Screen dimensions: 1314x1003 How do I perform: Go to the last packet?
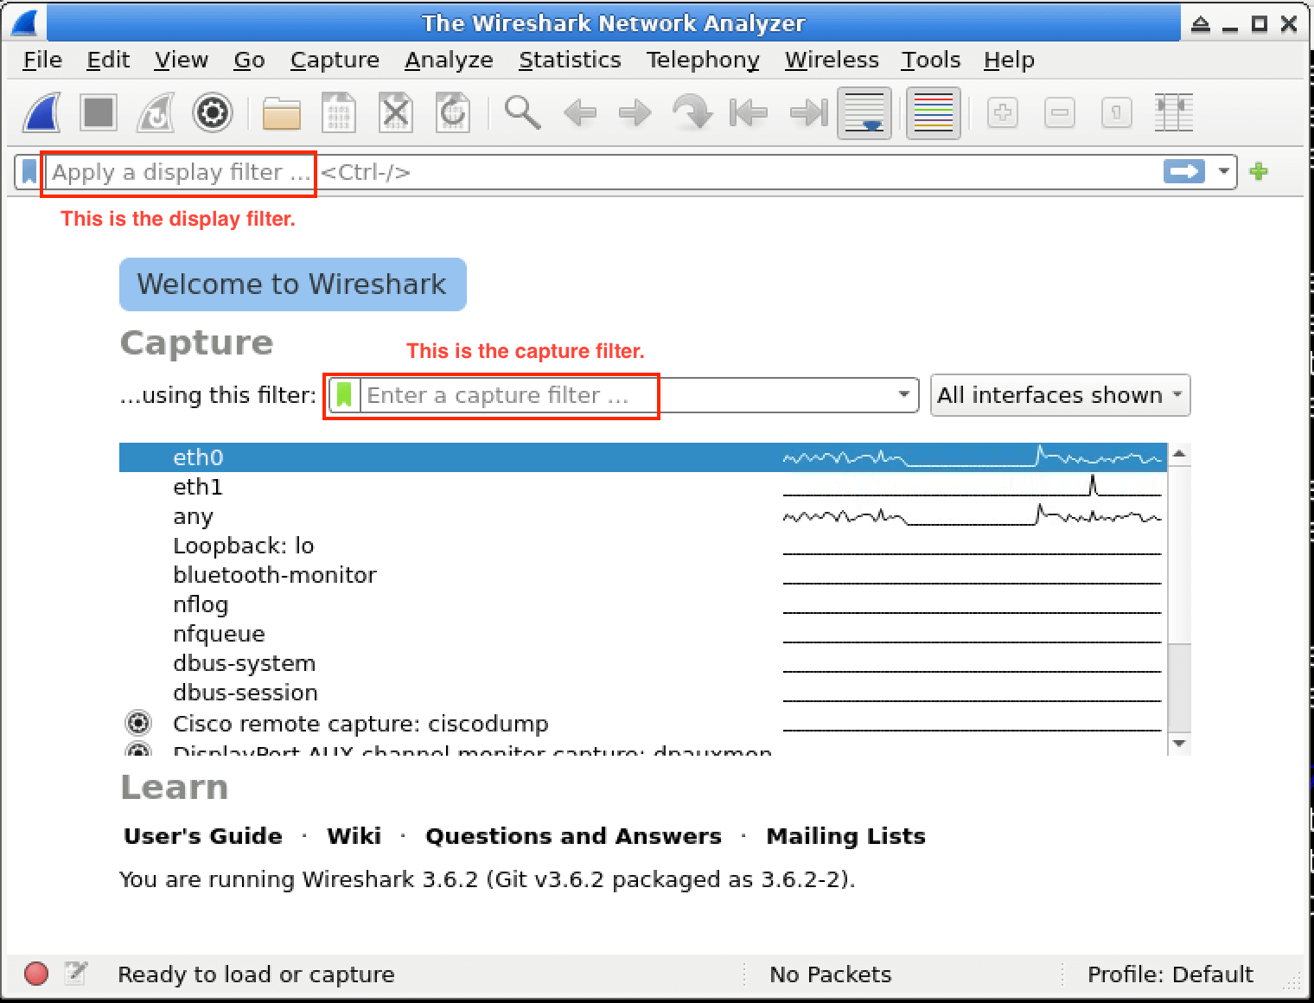point(807,112)
